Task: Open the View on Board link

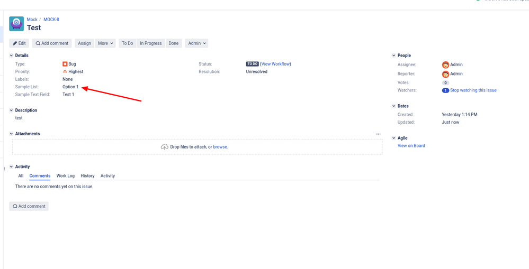Action: tap(411, 146)
